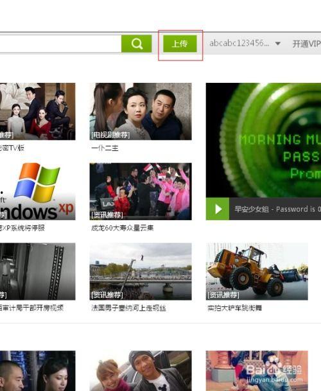
Task: Click the 资讯推荐 tag on 成龙 thumbnail
Action: (107, 215)
